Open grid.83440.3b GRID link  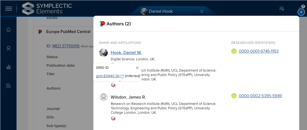108,76
